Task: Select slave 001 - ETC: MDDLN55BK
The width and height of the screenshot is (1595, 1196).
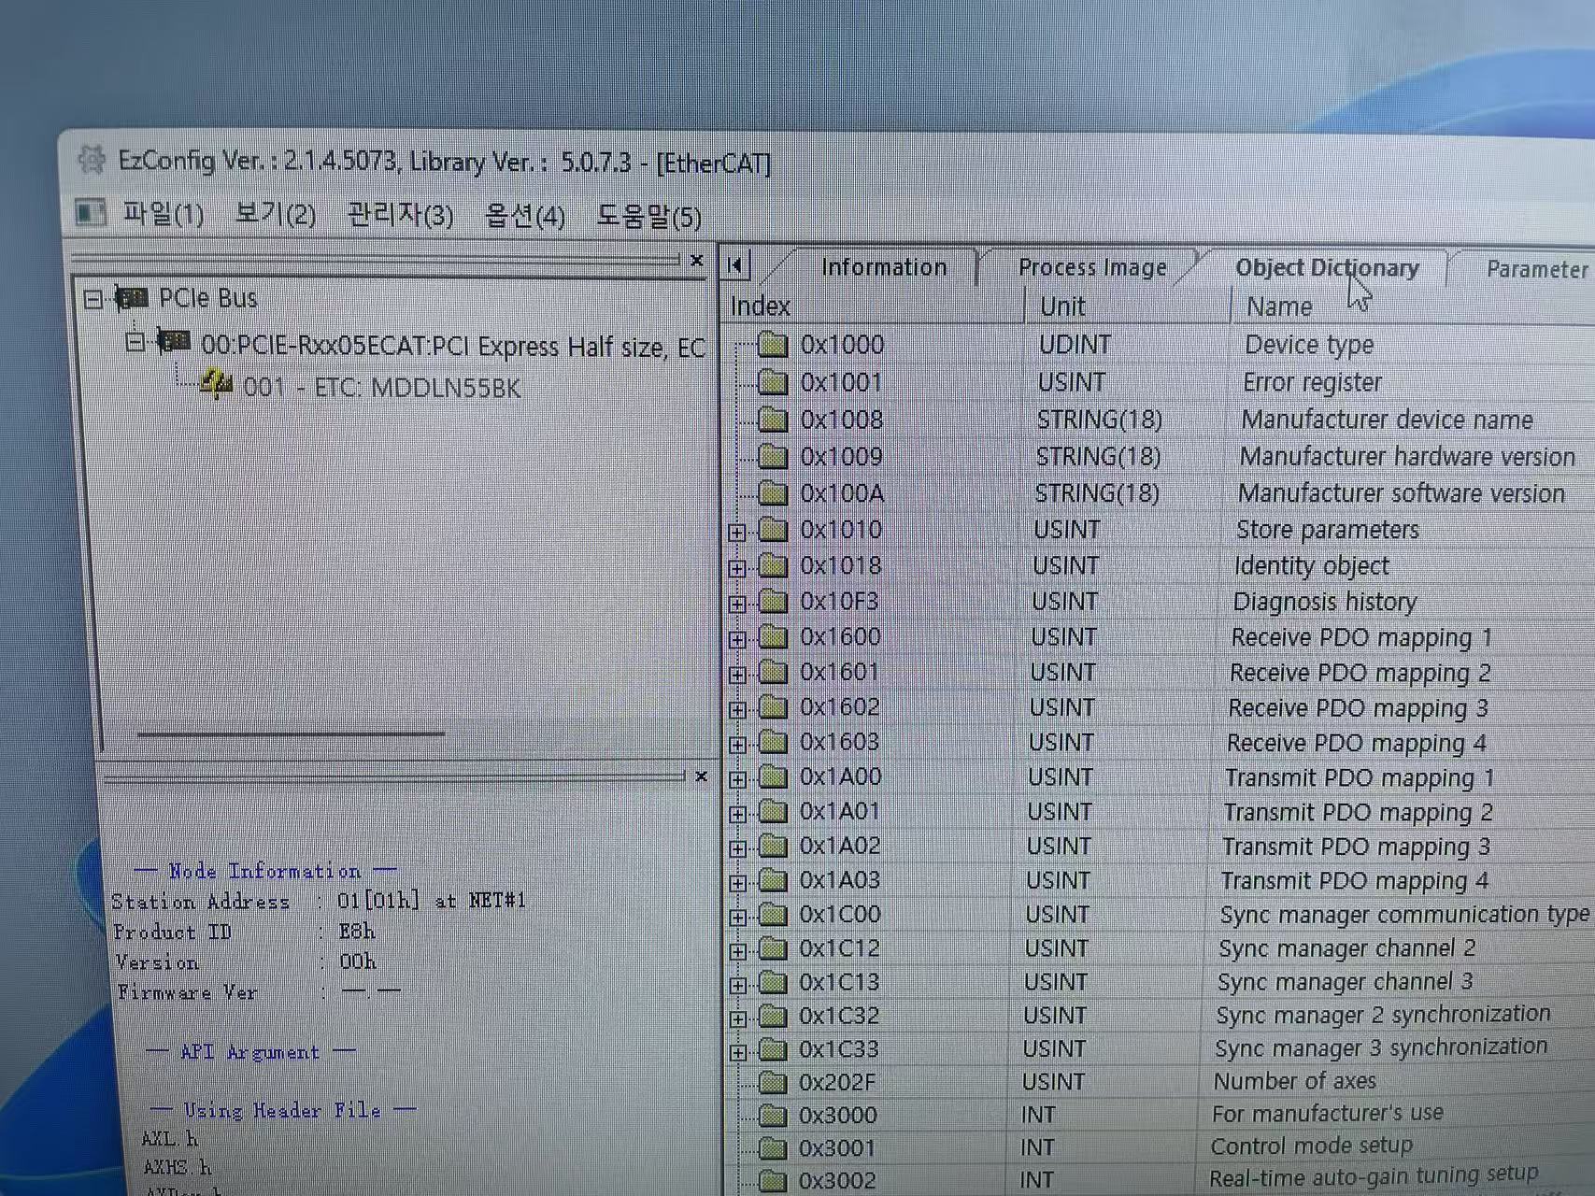Action: (x=381, y=387)
